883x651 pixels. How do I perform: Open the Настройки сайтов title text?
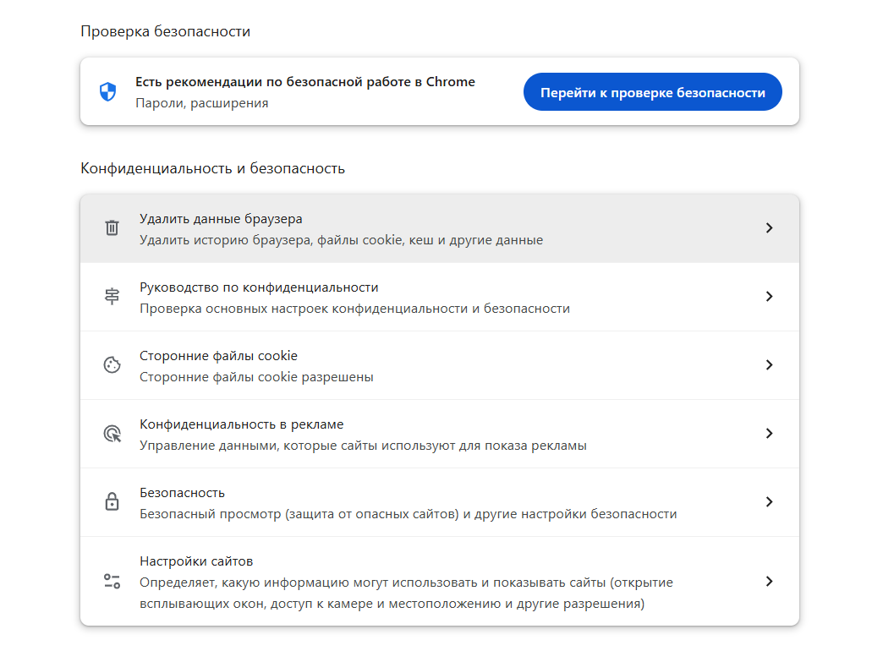click(x=196, y=561)
